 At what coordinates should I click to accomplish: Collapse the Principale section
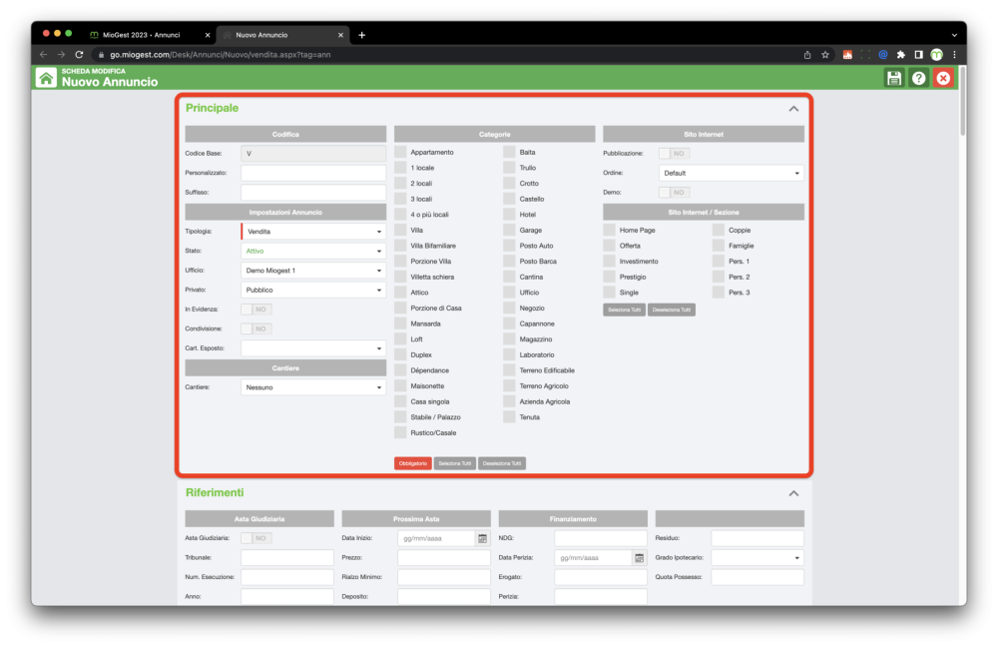[793, 109]
